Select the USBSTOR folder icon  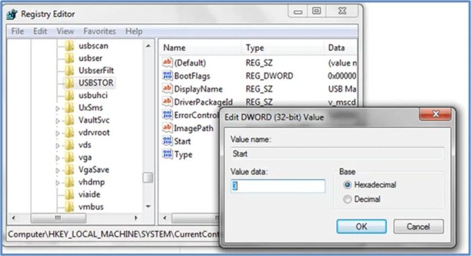coord(69,83)
